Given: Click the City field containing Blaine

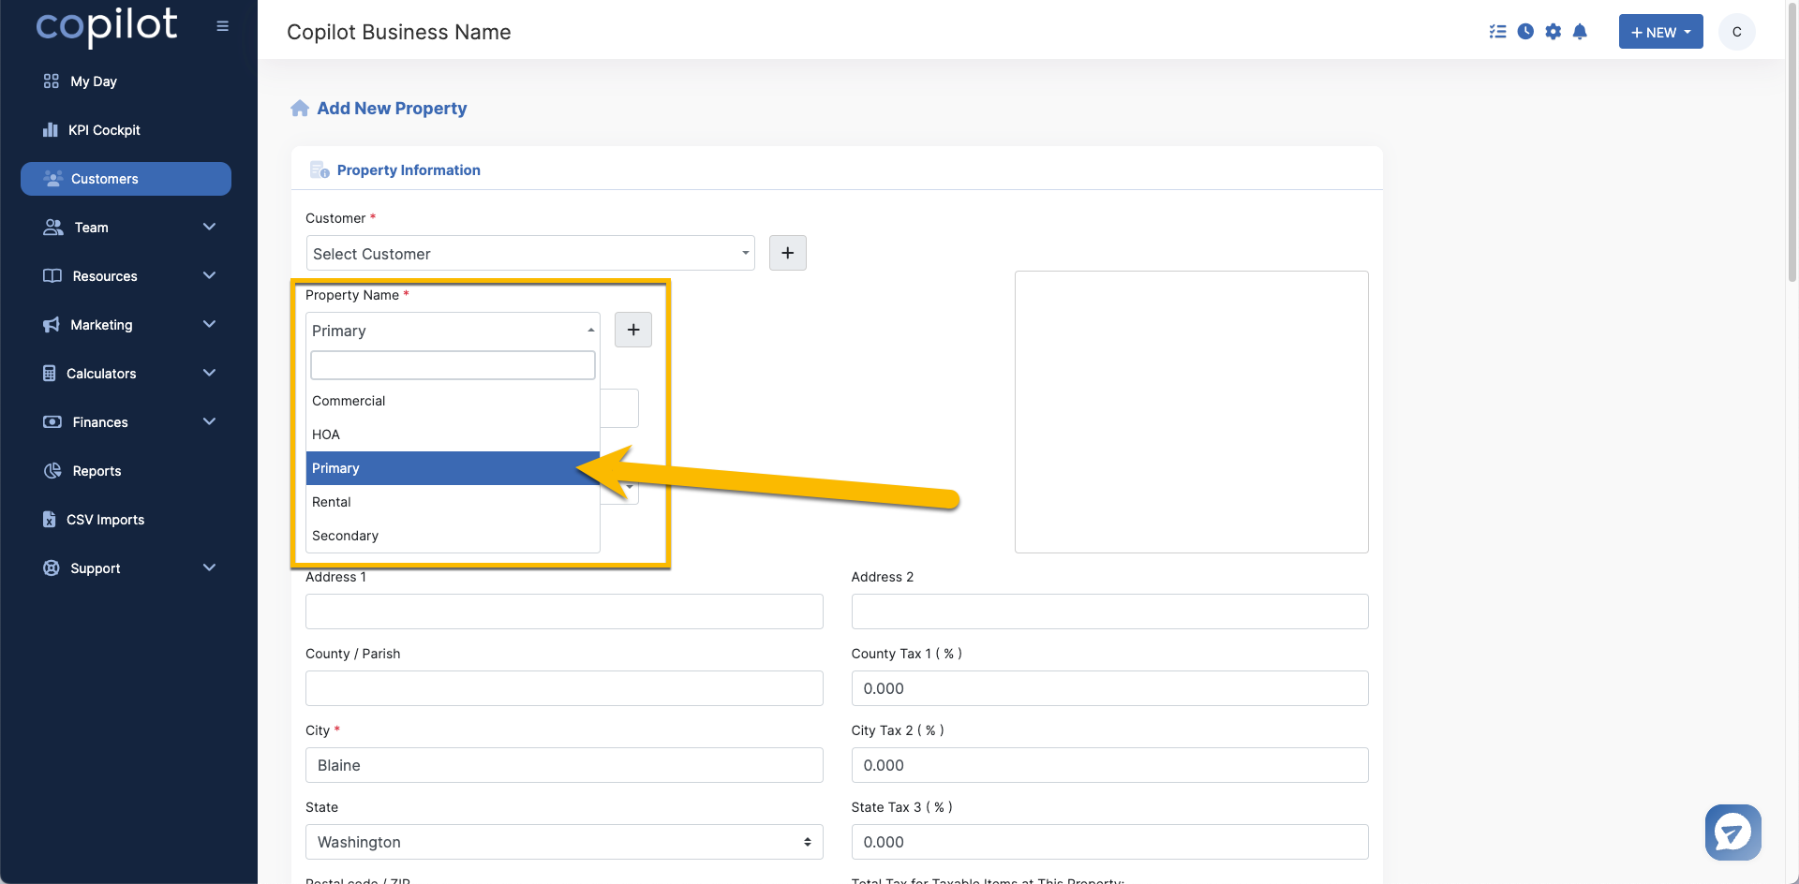Looking at the screenshot, I should 564,765.
